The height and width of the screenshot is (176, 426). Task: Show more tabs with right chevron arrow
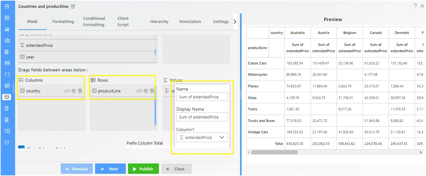pos(235,22)
